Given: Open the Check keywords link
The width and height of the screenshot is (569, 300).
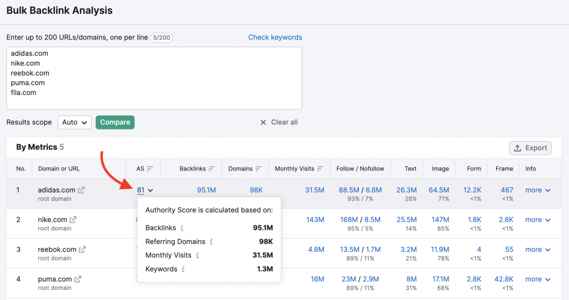Looking at the screenshot, I should 275,37.
